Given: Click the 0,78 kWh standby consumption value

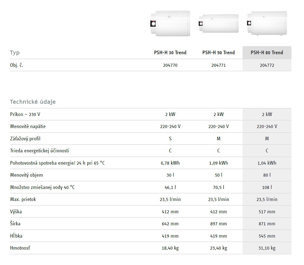Looking at the screenshot, I should click(170, 163).
